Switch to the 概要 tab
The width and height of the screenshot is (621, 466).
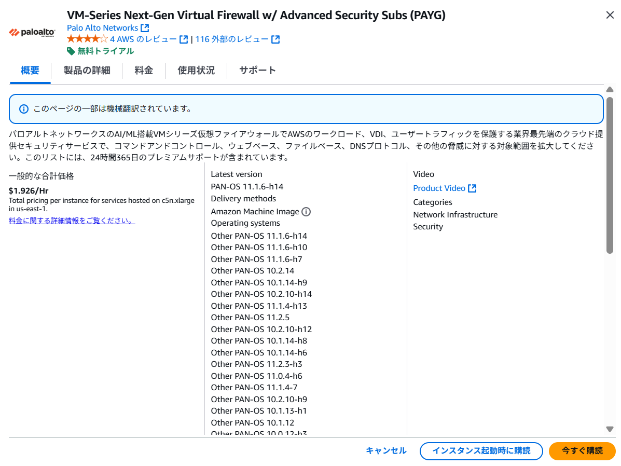click(x=30, y=71)
